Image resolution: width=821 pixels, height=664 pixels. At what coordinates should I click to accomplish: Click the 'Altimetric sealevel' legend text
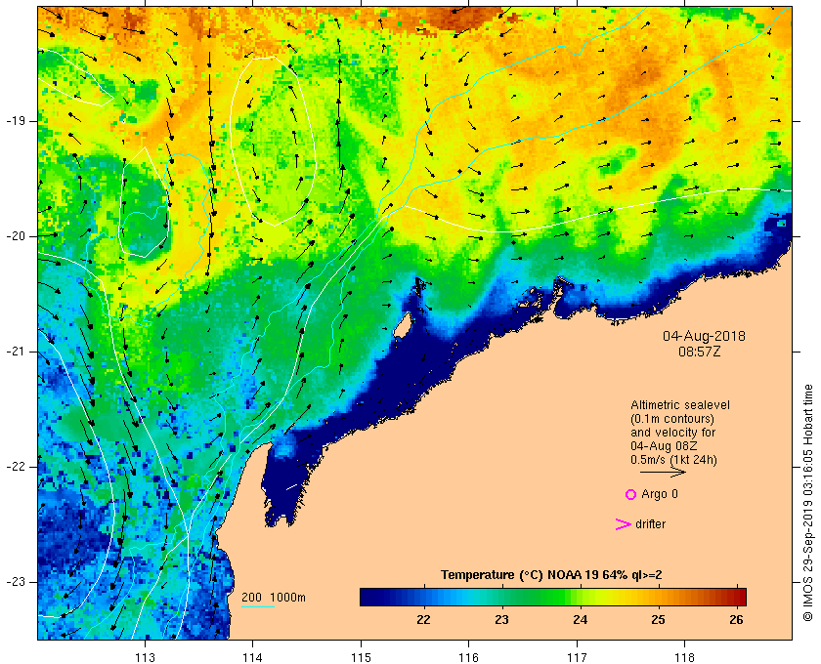679,405
